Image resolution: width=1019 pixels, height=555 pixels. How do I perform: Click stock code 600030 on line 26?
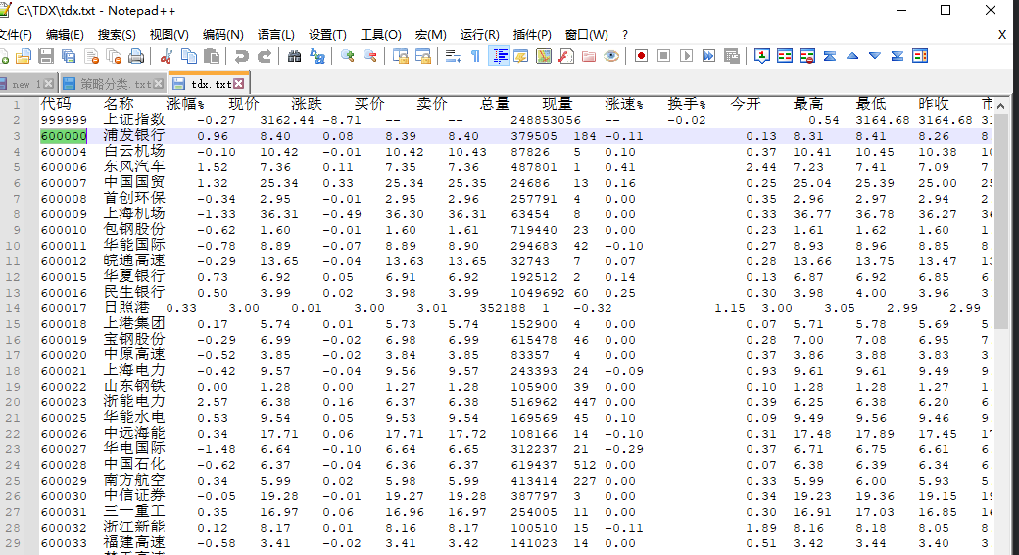pos(64,496)
